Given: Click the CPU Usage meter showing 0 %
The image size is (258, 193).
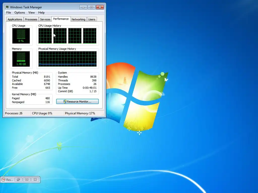Looking at the screenshot, I should click(x=21, y=36).
